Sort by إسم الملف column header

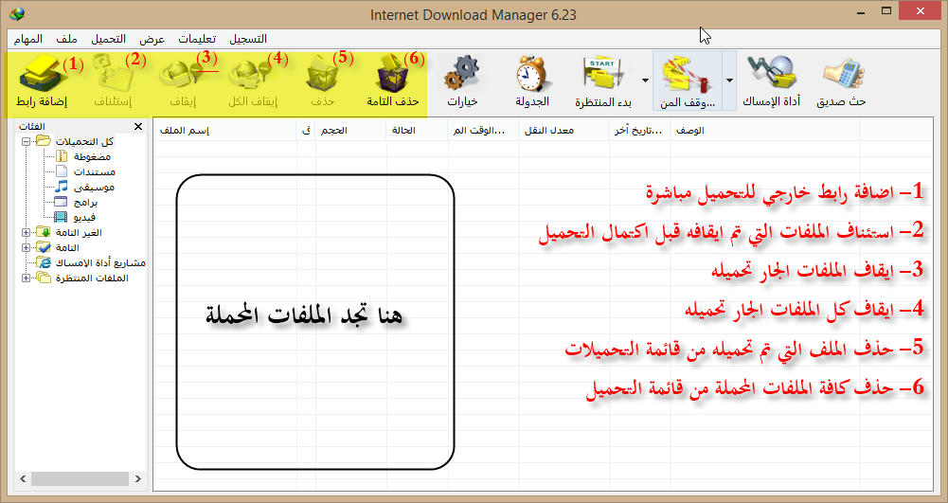coord(224,130)
